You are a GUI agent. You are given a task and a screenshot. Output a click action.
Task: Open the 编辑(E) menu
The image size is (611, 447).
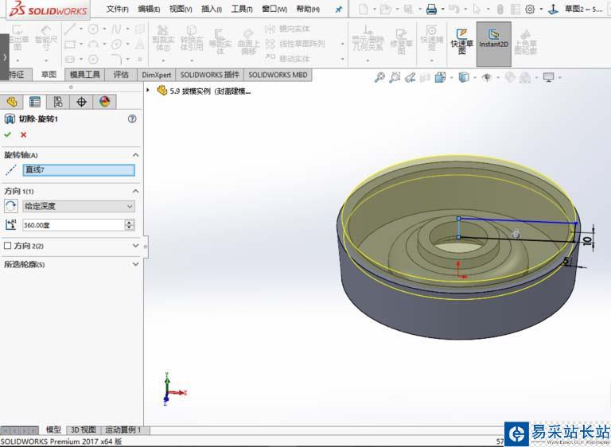pos(149,9)
